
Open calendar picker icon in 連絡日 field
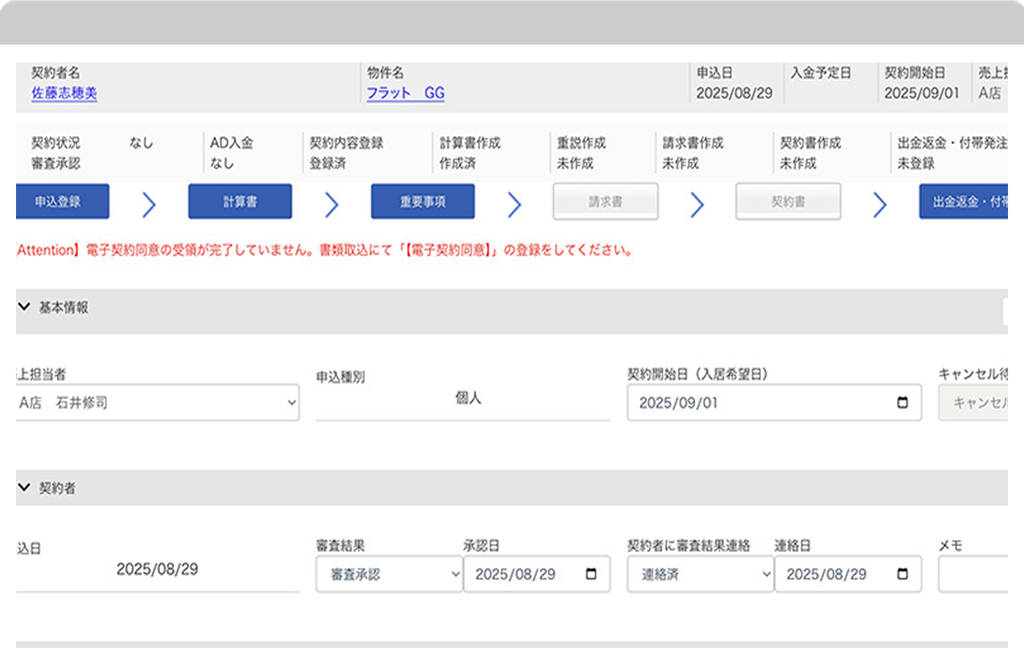[x=902, y=574]
